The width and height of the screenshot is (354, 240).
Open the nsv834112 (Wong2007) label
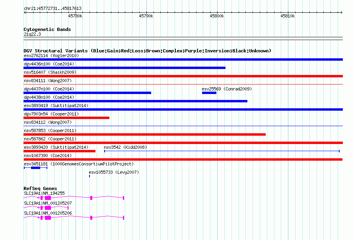click(x=48, y=122)
